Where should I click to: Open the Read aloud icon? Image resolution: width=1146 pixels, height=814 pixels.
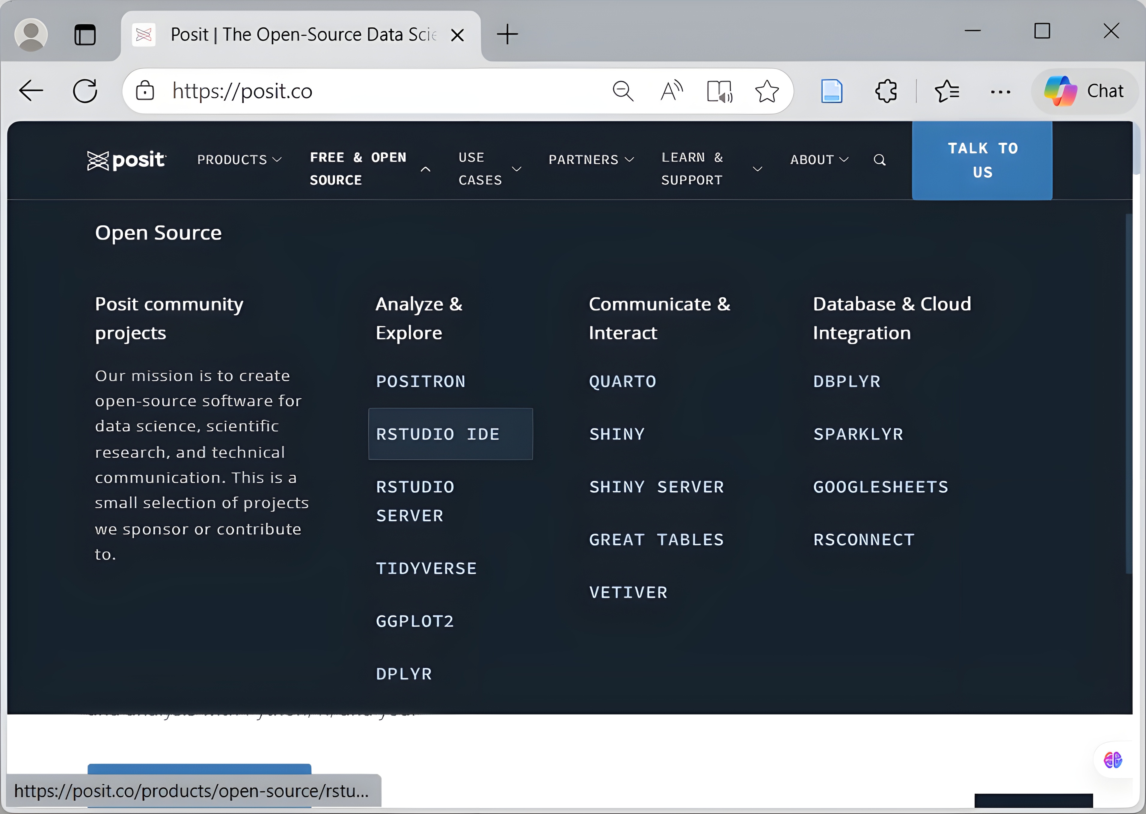coord(672,91)
